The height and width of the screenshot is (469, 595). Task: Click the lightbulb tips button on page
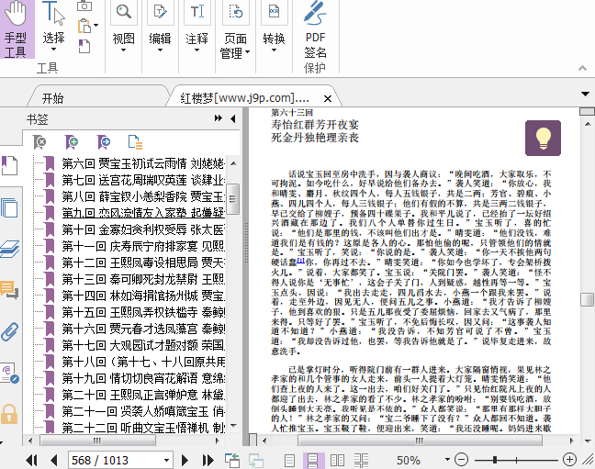click(x=543, y=138)
